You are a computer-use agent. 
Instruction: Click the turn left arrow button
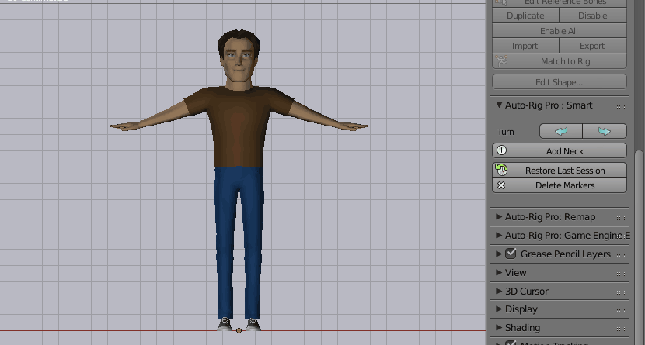pos(561,132)
